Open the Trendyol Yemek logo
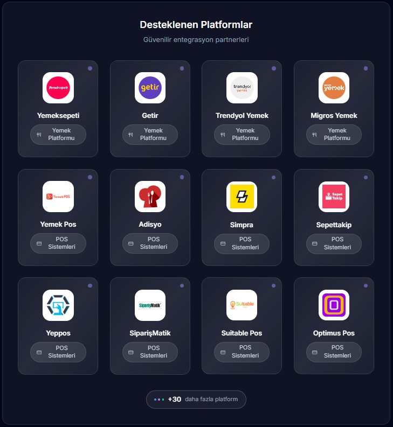393x427 pixels. [x=242, y=88]
